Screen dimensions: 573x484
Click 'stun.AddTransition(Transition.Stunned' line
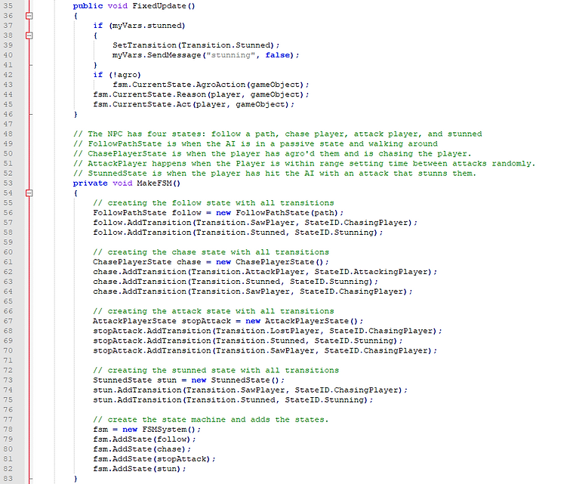click(x=233, y=400)
